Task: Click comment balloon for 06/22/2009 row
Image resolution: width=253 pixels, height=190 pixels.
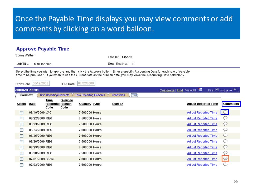Action: (x=225, y=118)
